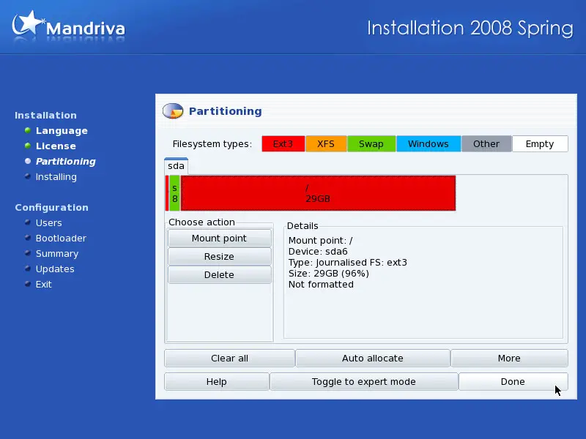Finish partitioning with Done
Viewport: 586px width, 439px height.
(513, 381)
